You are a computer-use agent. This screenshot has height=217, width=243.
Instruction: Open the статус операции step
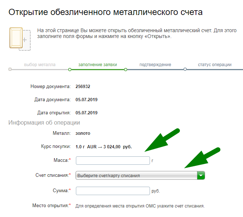(215, 65)
